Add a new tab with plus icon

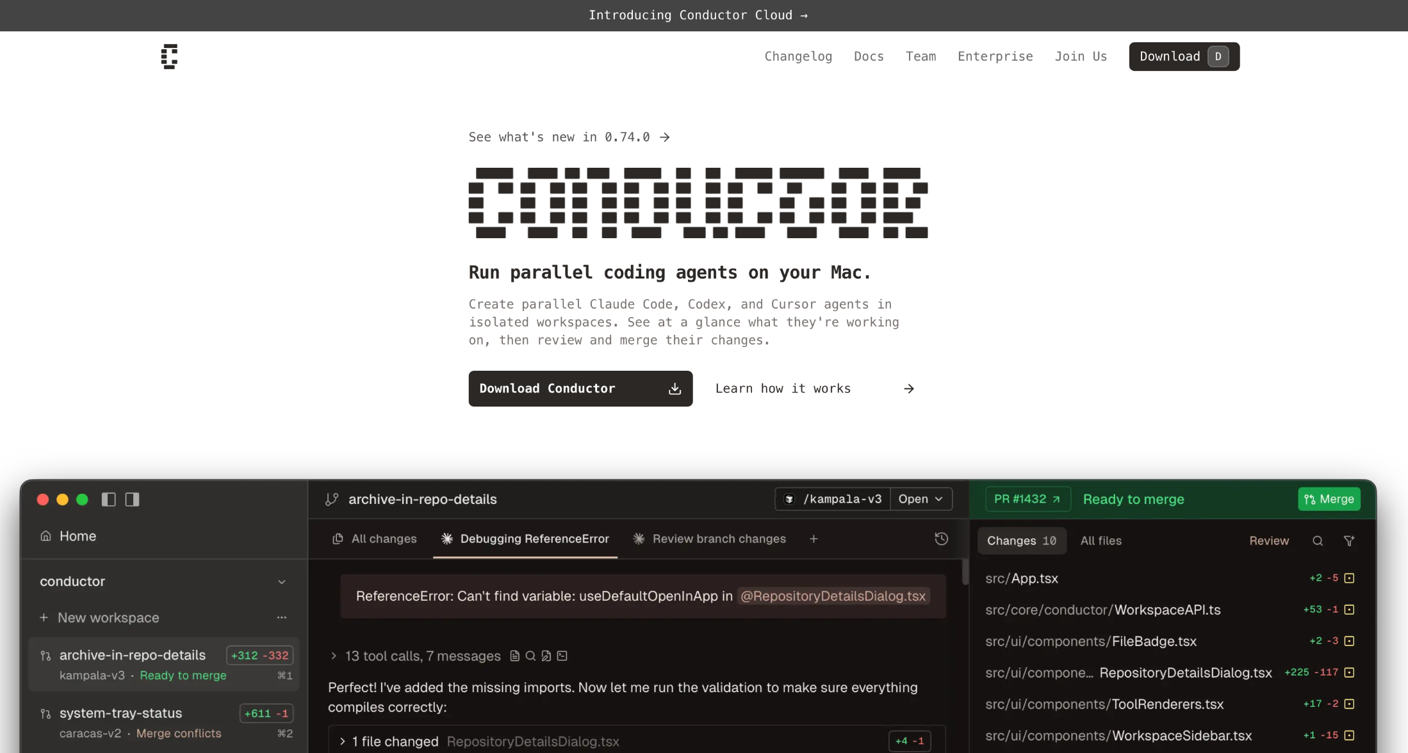click(814, 538)
